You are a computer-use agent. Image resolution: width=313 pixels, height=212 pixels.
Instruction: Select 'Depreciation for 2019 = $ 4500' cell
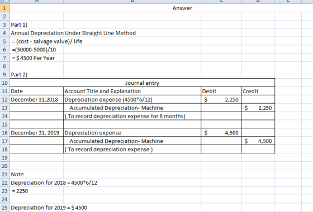(49, 208)
